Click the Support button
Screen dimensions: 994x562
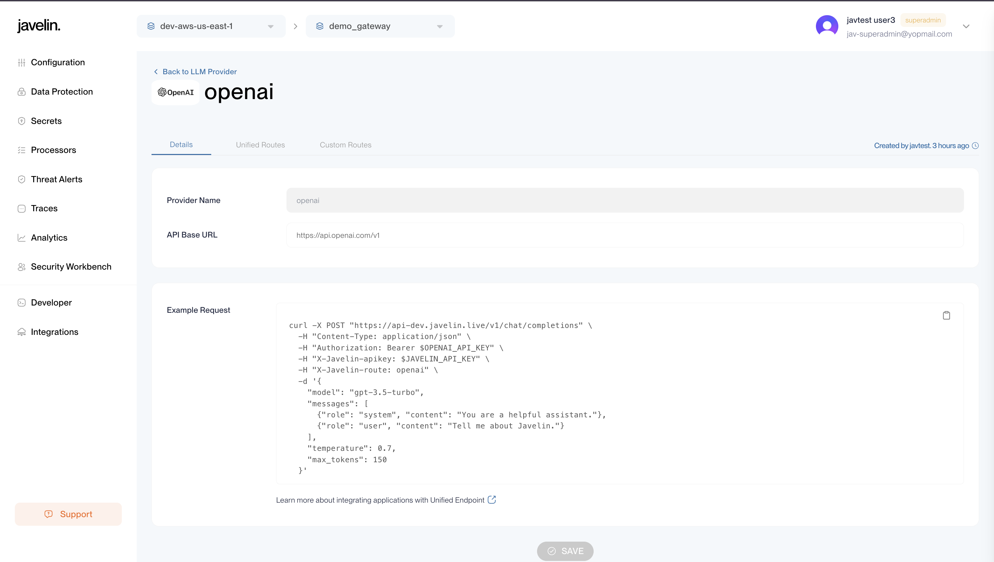coord(68,514)
